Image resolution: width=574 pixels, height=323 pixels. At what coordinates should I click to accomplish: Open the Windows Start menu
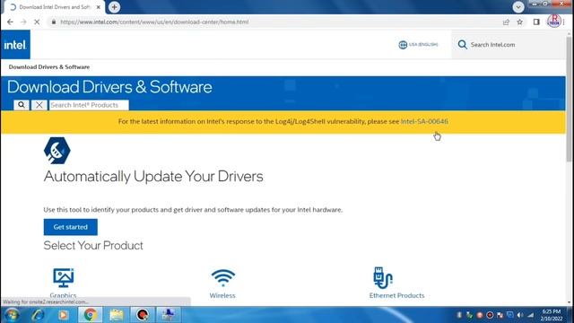(x=12, y=315)
